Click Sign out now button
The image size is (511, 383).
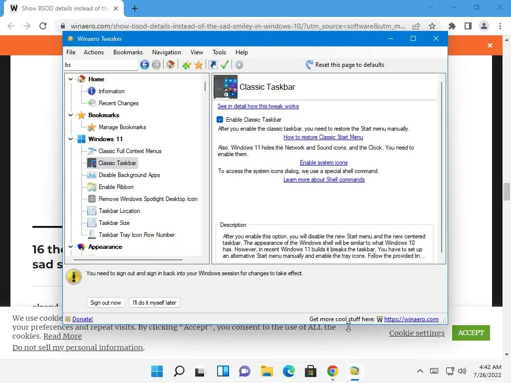coord(106,303)
